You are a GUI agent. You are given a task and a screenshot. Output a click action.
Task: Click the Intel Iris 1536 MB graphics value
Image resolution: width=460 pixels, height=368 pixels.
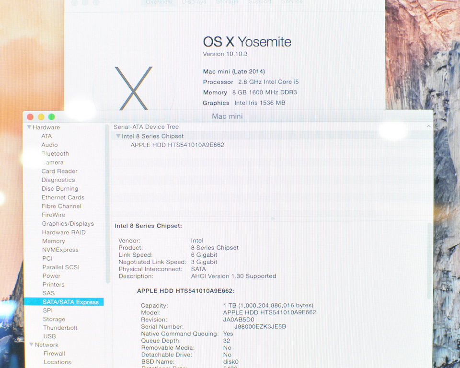coord(260,103)
